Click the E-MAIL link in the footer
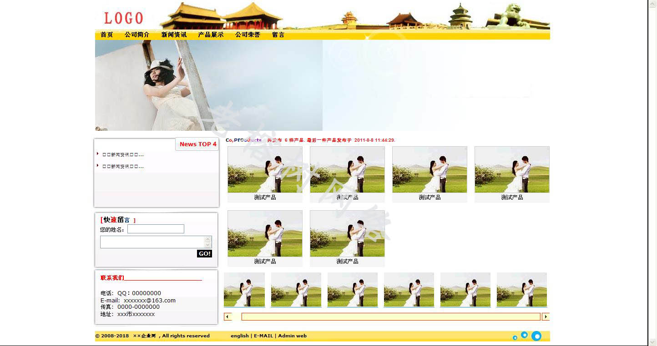The image size is (657, 346). pyautogui.click(x=263, y=336)
